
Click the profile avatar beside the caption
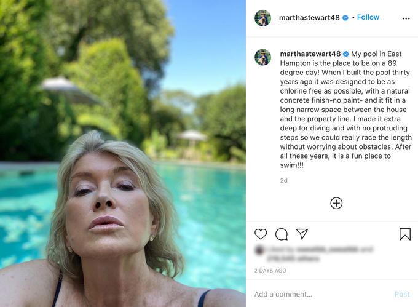click(262, 57)
